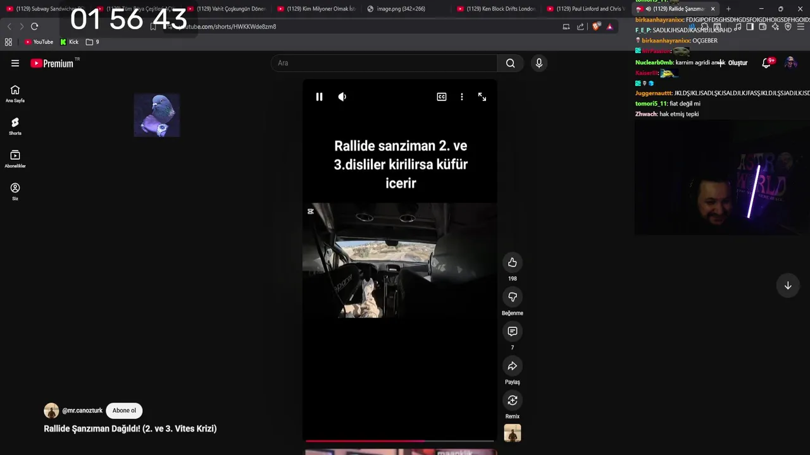The width and height of the screenshot is (810, 455).
Task: Switch to the Tüm Boya Çeşitleri tab
Action: coord(135,9)
